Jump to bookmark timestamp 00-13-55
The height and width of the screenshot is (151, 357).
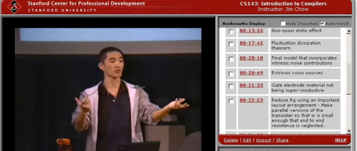tap(251, 31)
